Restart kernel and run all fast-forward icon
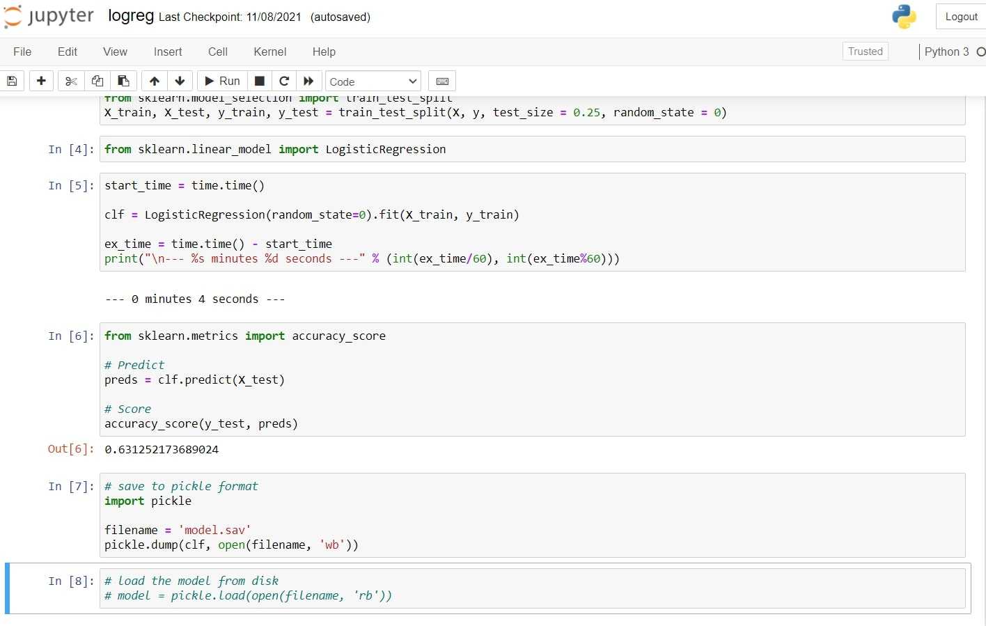Screen dimensions: 986x626 [x=308, y=81]
